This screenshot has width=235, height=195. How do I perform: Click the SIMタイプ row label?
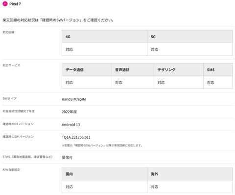coord(9,98)
